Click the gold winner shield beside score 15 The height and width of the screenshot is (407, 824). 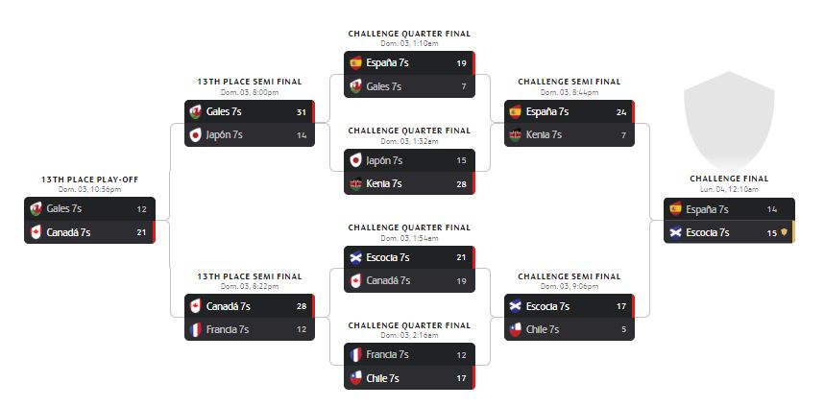785,232
